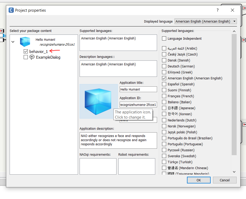Click the ExampleDialog speech bubble icon
Image resolution: width=246 pixels, height=199 pixels.
point(32,57)
